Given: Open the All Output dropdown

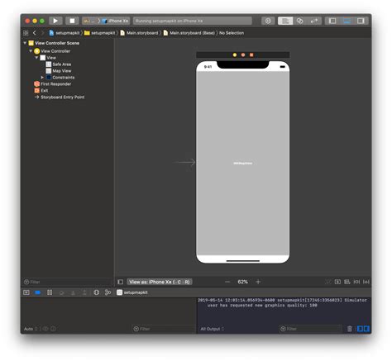Looking at the screenshot, I should pyautogui.click(x=212, y=329).
